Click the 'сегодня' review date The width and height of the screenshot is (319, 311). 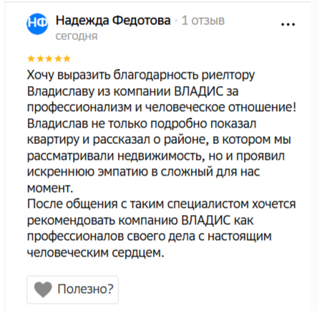click(77, 37)
